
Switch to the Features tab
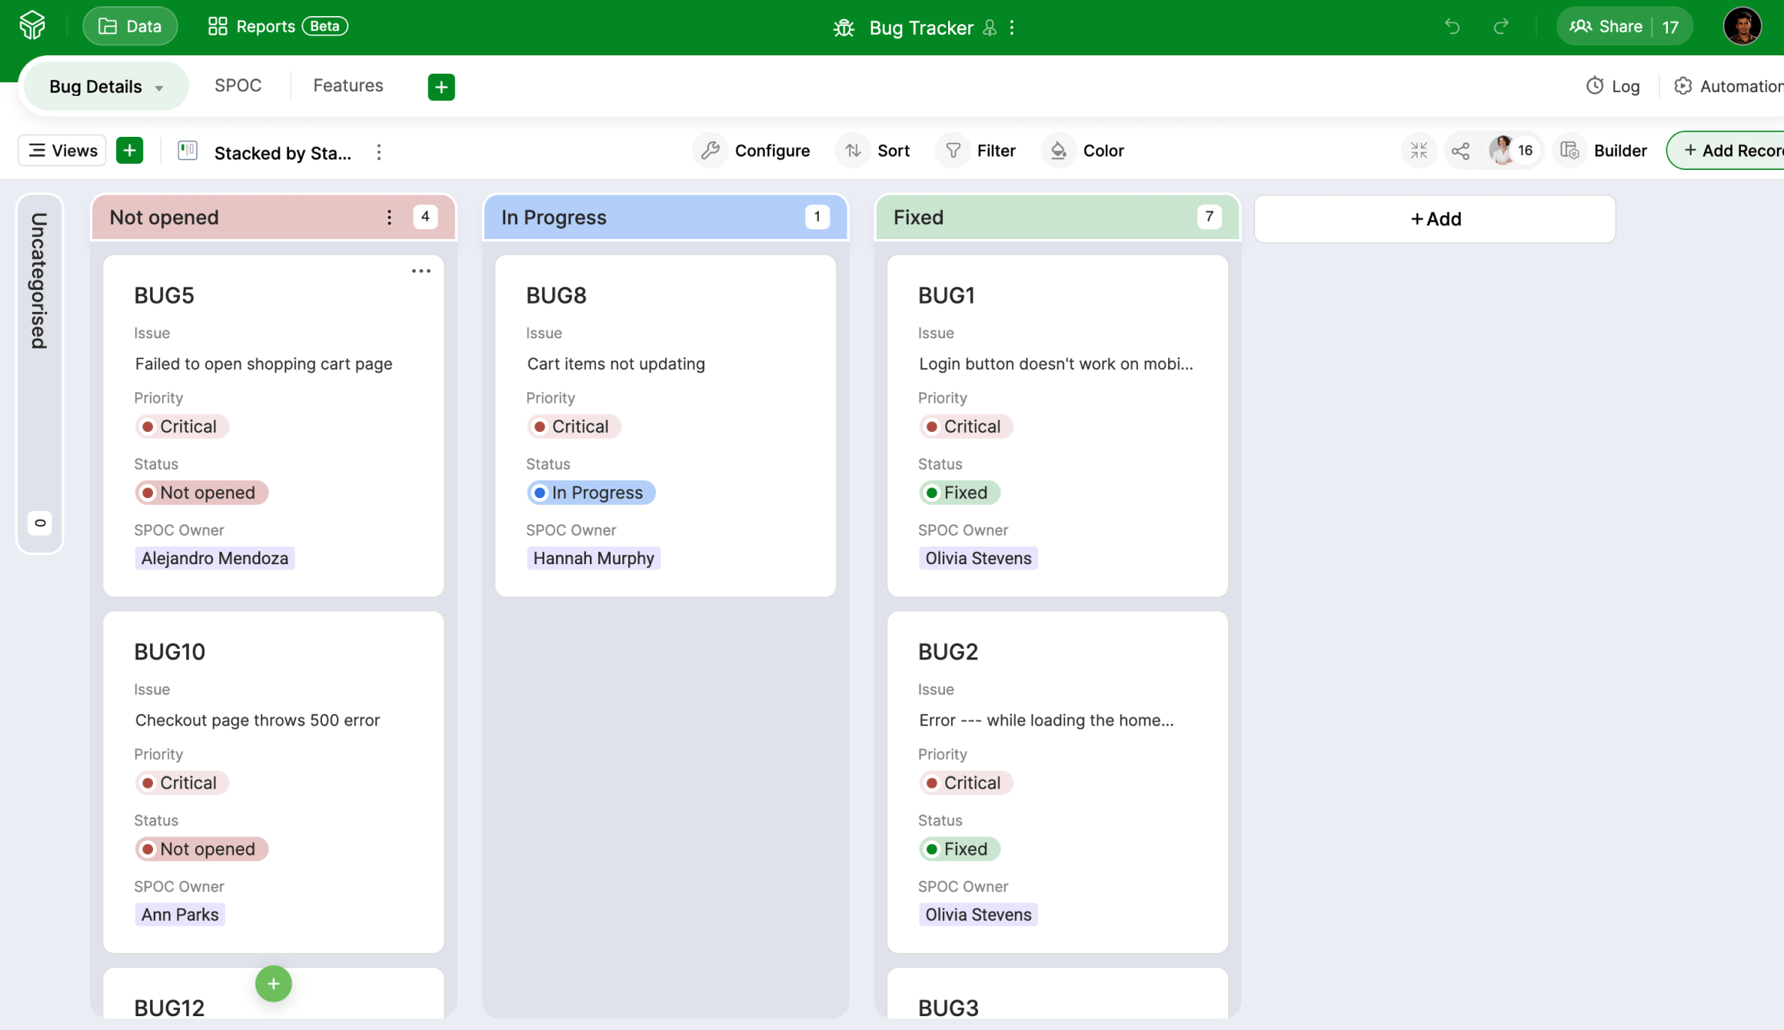[x=348, y=86]
